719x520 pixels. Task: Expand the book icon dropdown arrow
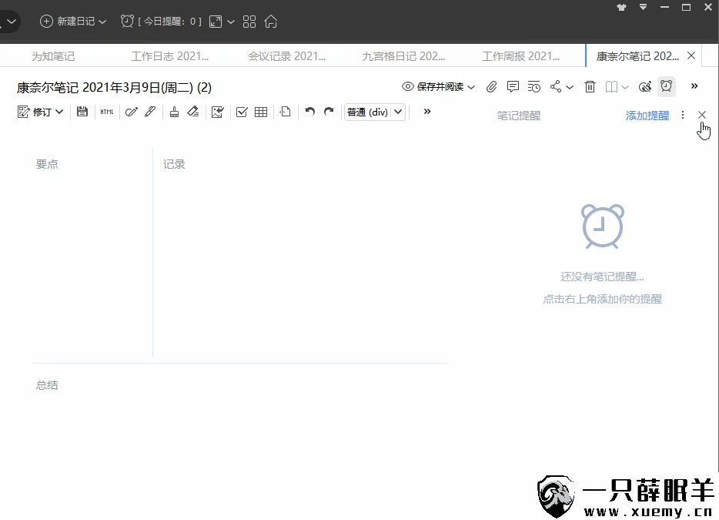tap(624, 87)
